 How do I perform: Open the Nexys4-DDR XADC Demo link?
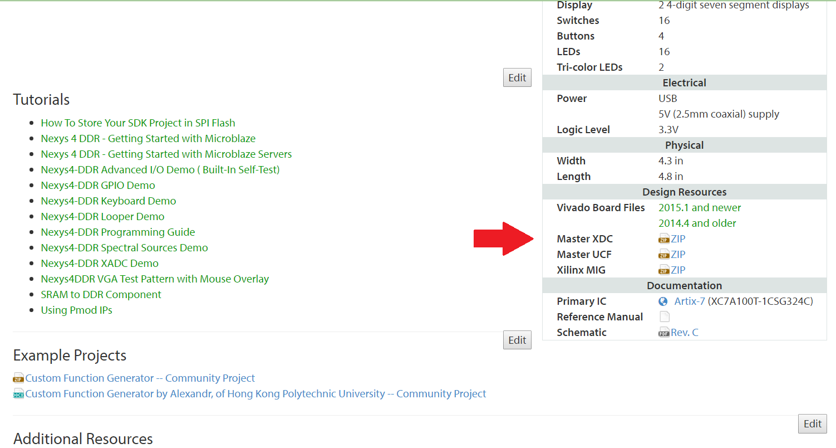click(x=100, y=264)
